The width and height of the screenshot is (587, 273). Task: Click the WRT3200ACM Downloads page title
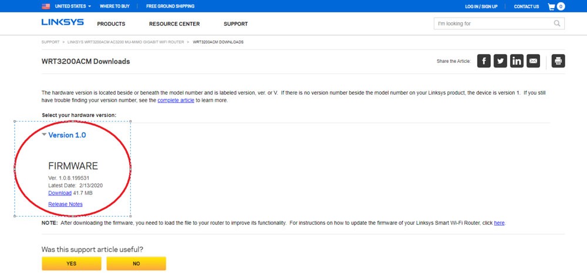pos(86,62)
